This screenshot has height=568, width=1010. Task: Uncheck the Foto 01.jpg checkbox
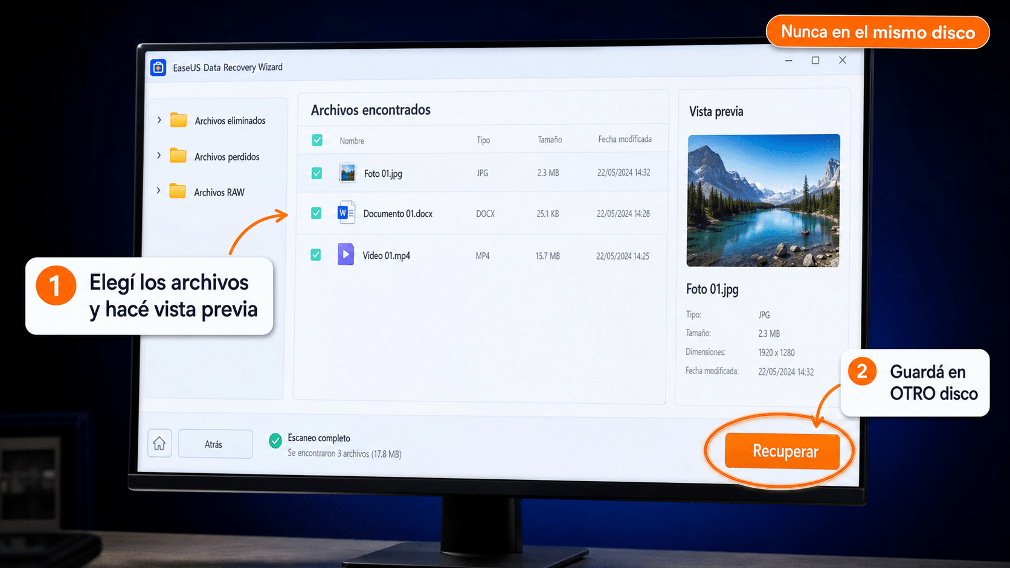[x=317, y=173]
